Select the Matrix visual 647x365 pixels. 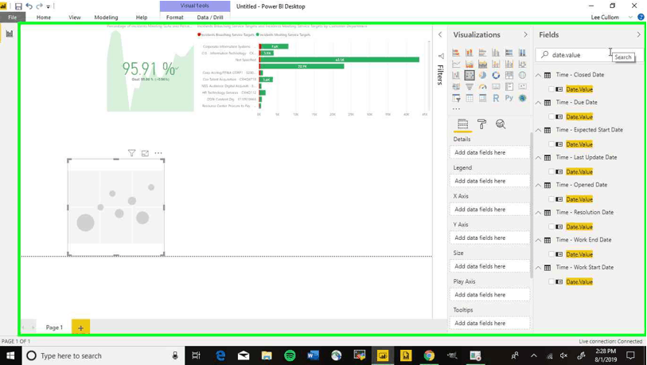point(482,98)
